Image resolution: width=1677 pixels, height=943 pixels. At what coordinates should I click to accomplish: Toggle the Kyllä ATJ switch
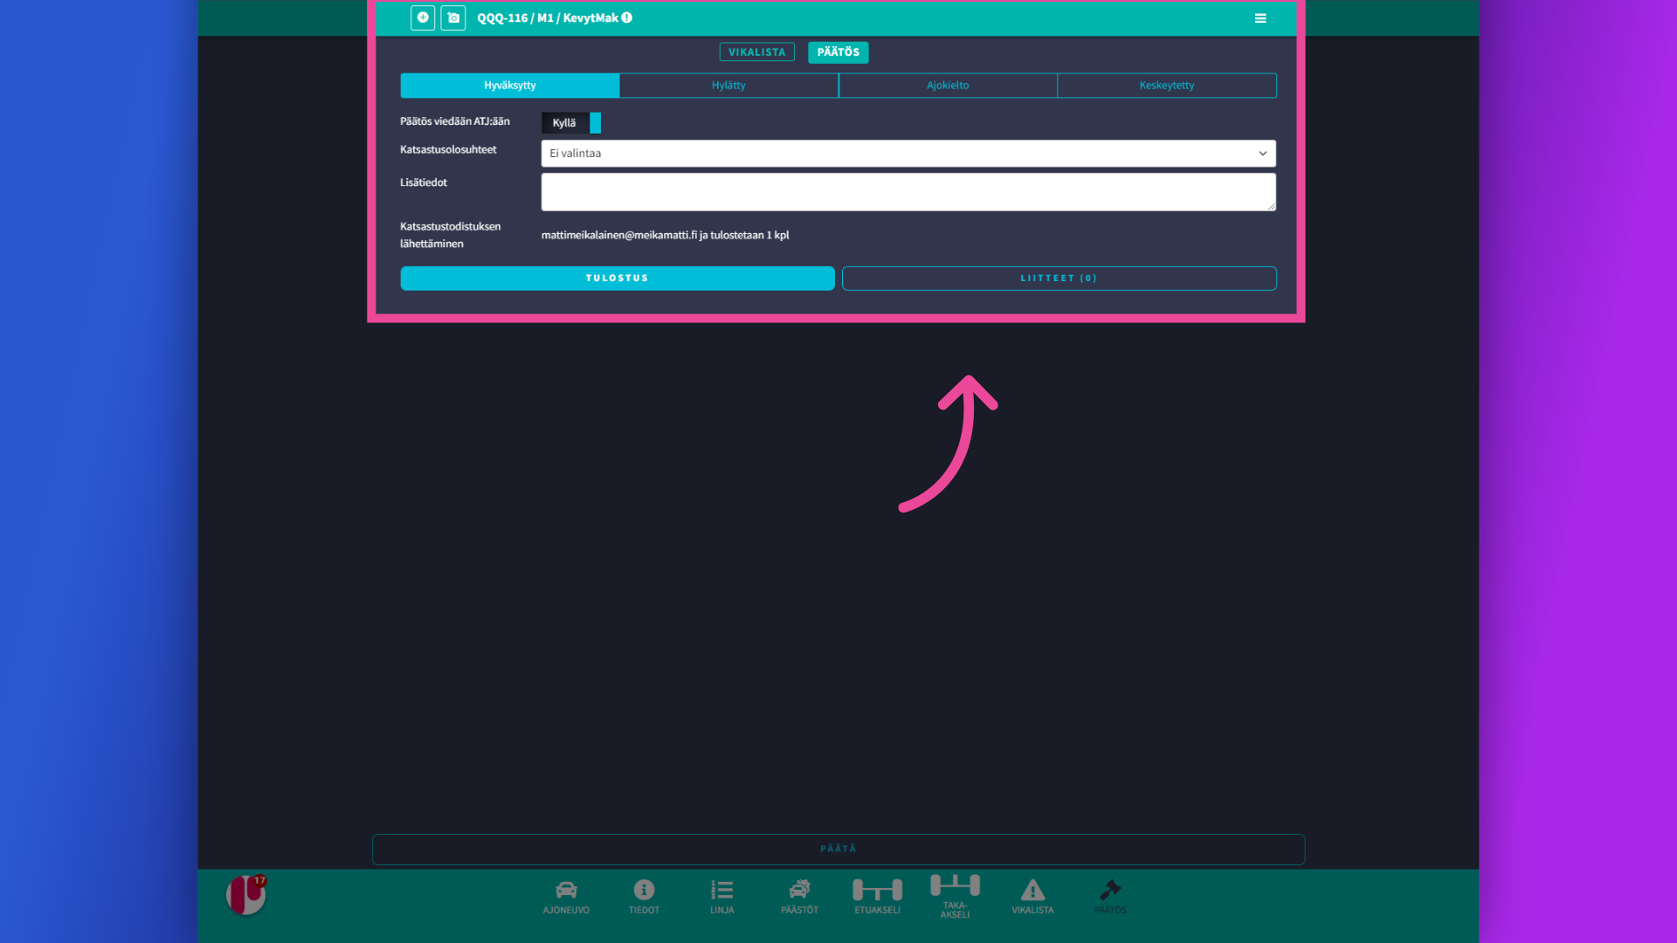(571, 123)
